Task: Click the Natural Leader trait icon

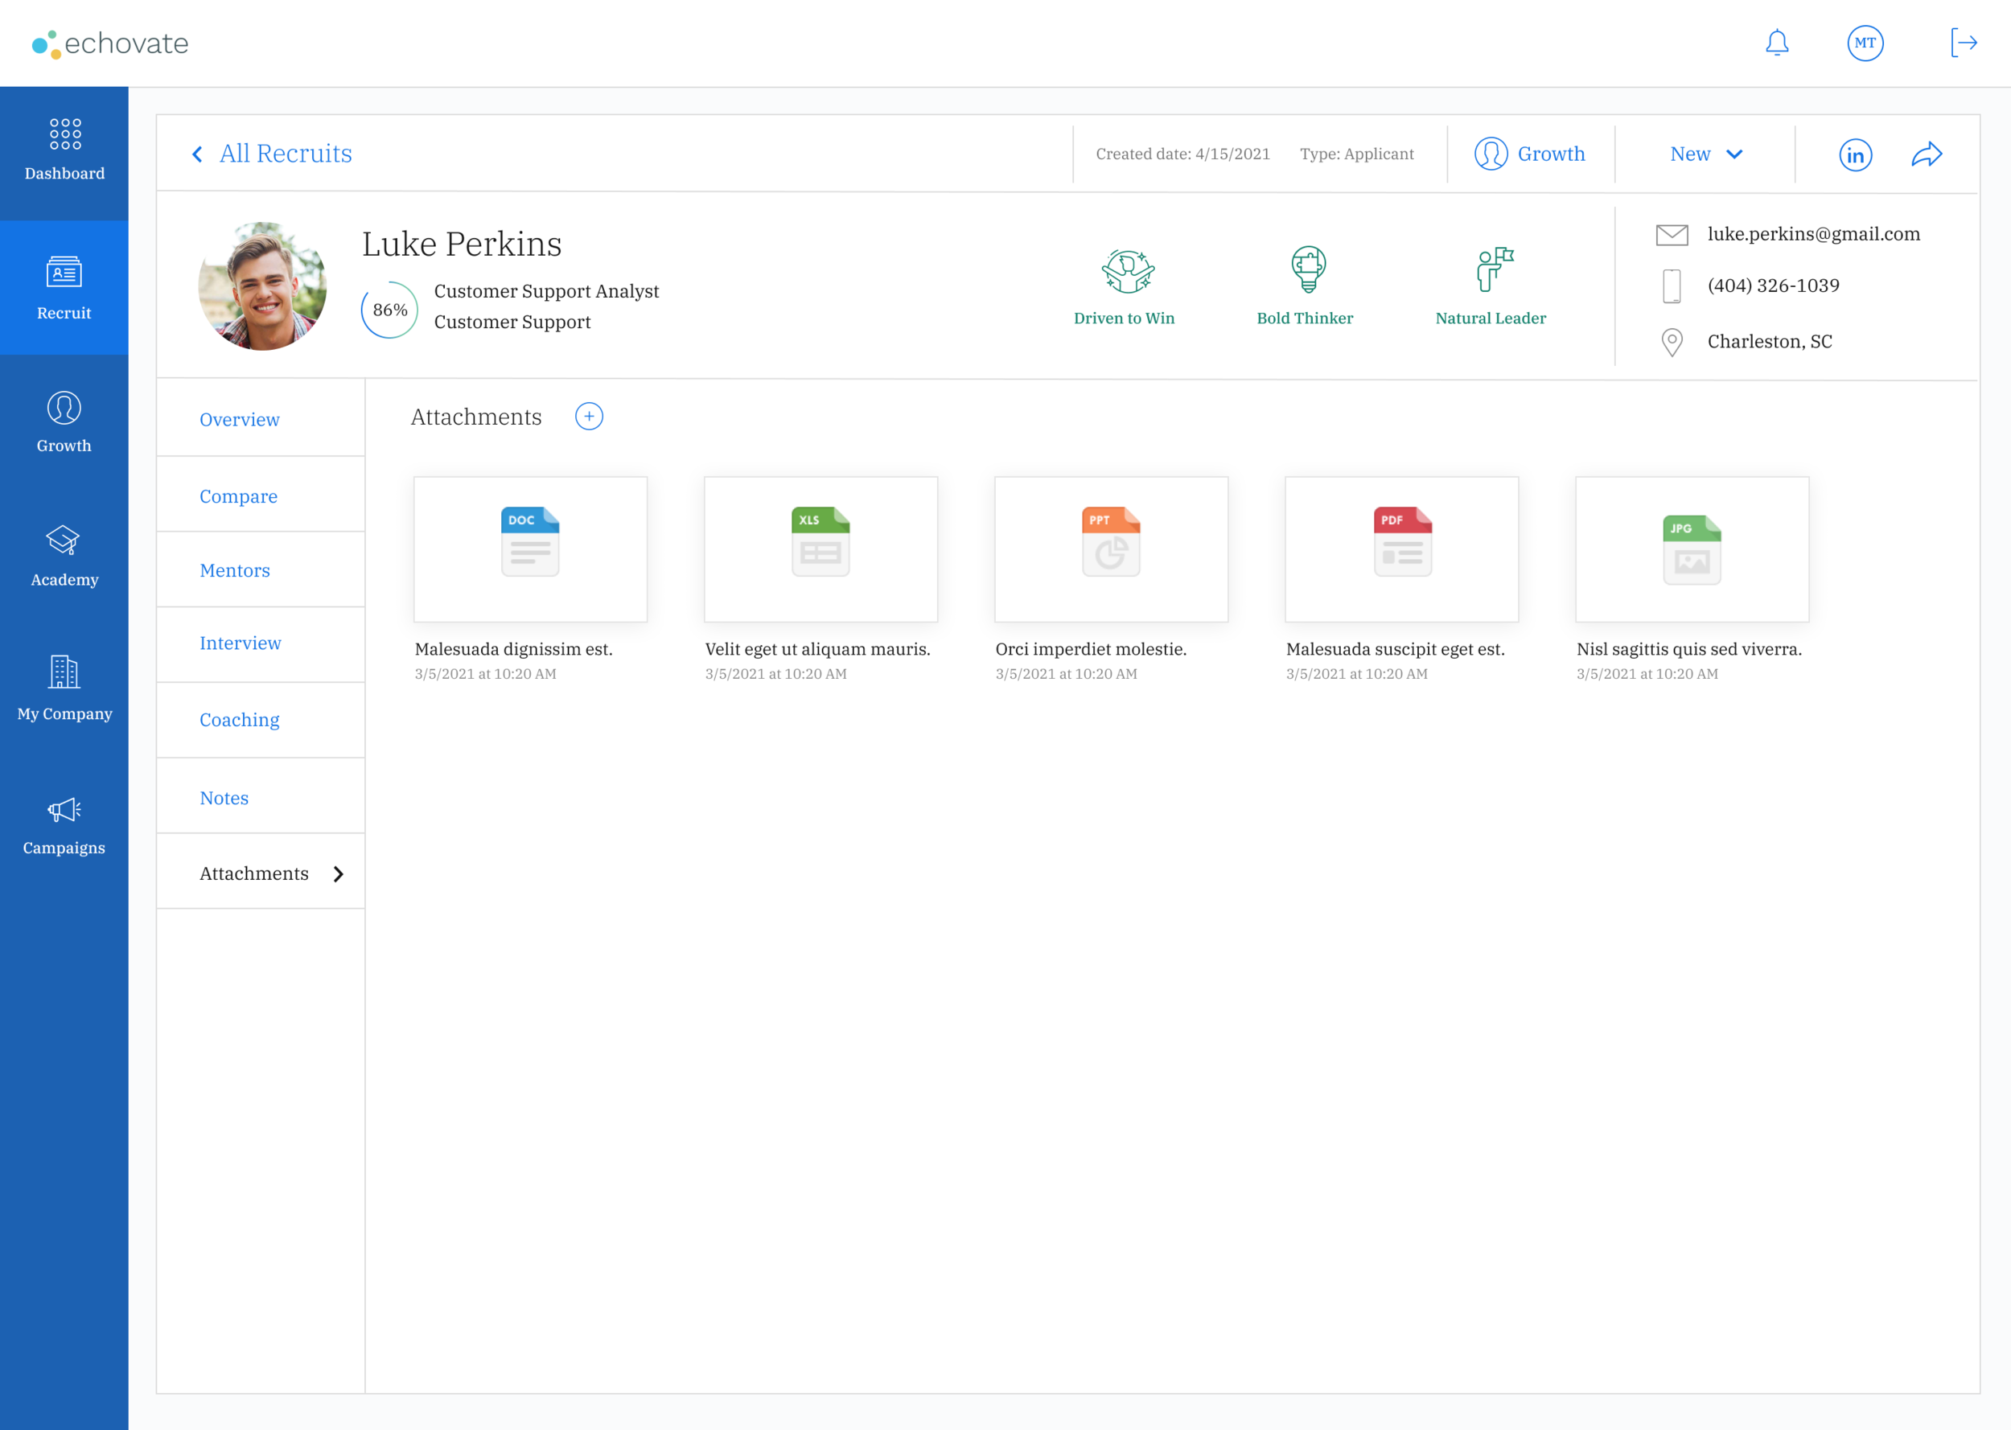Action: (x=1494, y=269)
